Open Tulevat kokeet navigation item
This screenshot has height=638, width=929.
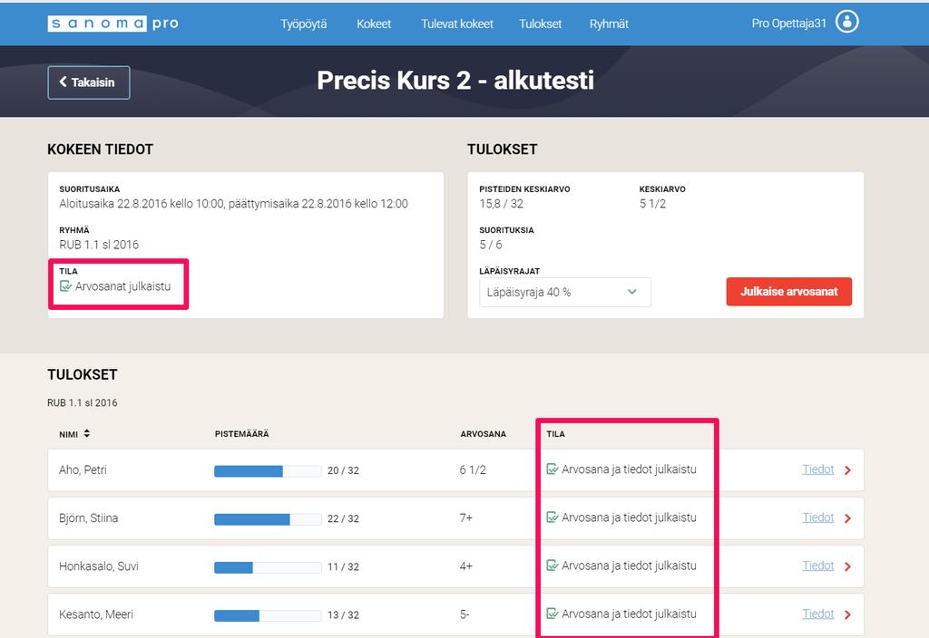[x=457, y=24]
